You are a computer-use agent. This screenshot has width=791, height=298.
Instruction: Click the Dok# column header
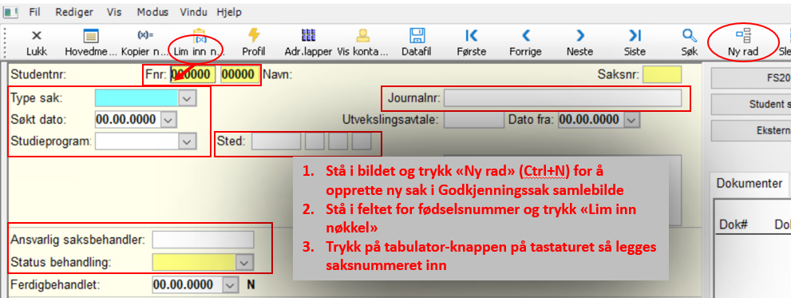tap(733, 224)
